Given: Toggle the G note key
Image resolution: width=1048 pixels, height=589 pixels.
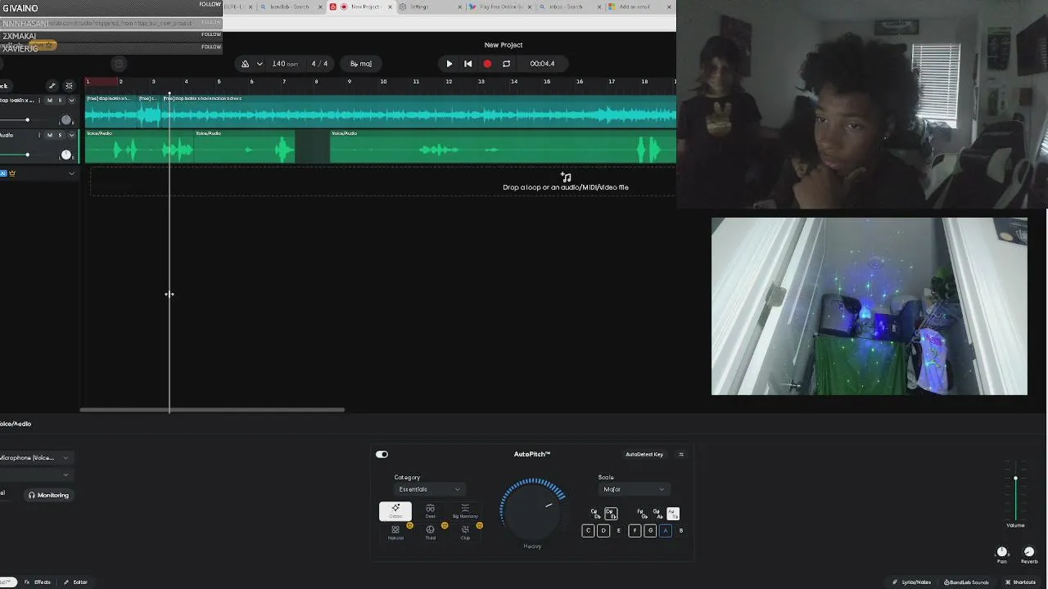Looking at the screenshot, I should tap(650, 531).
